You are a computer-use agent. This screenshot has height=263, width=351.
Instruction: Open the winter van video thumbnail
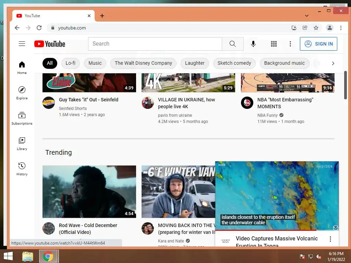(x=178, y=192)
